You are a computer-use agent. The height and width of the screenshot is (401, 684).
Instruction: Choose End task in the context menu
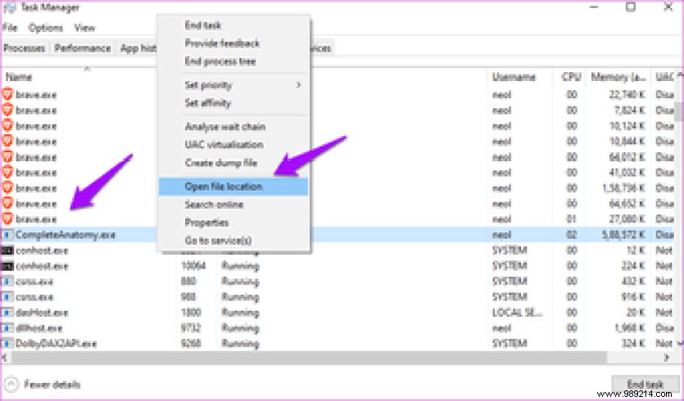(x=202, y=25)
